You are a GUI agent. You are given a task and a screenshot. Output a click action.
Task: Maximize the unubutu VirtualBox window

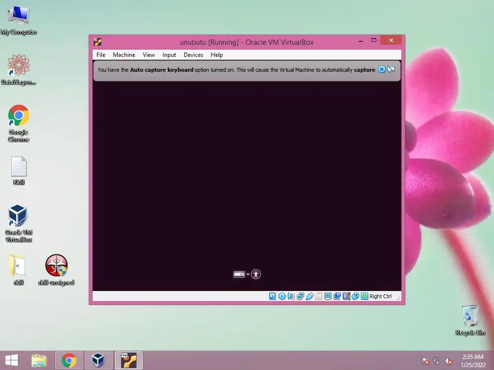(374, 40)
